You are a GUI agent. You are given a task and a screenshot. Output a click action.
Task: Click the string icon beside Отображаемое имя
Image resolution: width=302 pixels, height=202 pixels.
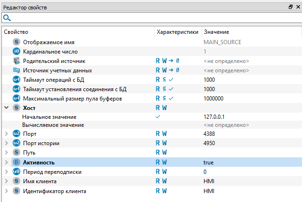pyautogui.click(x=17, y=42)
